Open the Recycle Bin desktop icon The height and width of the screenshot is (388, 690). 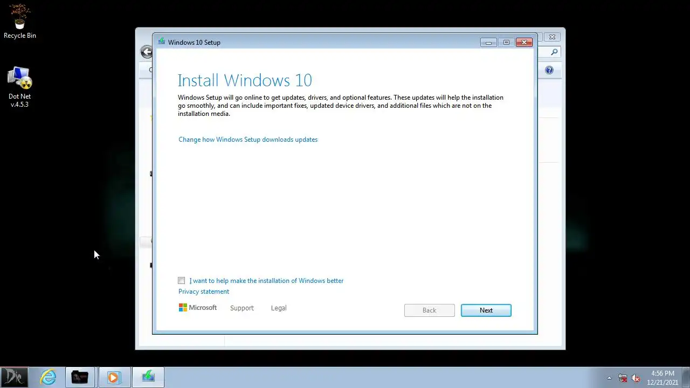(x=20, y=22)
